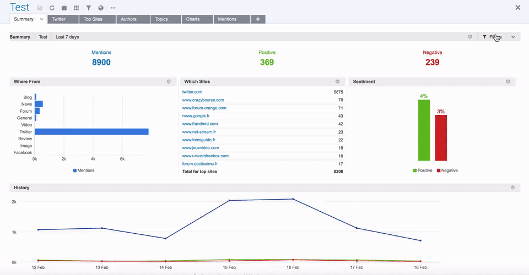The image size is (529, 275).
Task: Toggle the Negative series in Sentiment legend
Action: tap(447, 170)
